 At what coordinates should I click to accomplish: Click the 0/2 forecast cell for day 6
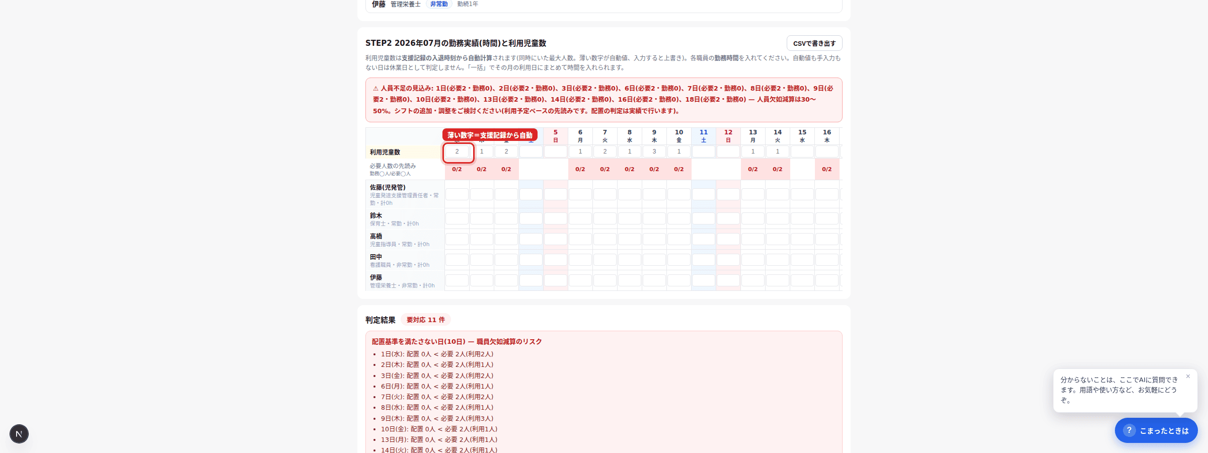(x=580, y=169)
